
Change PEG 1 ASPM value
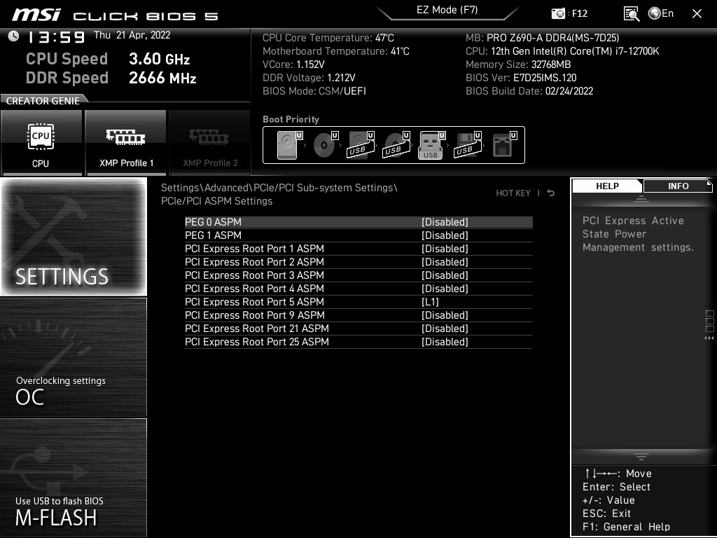(358, 235)
